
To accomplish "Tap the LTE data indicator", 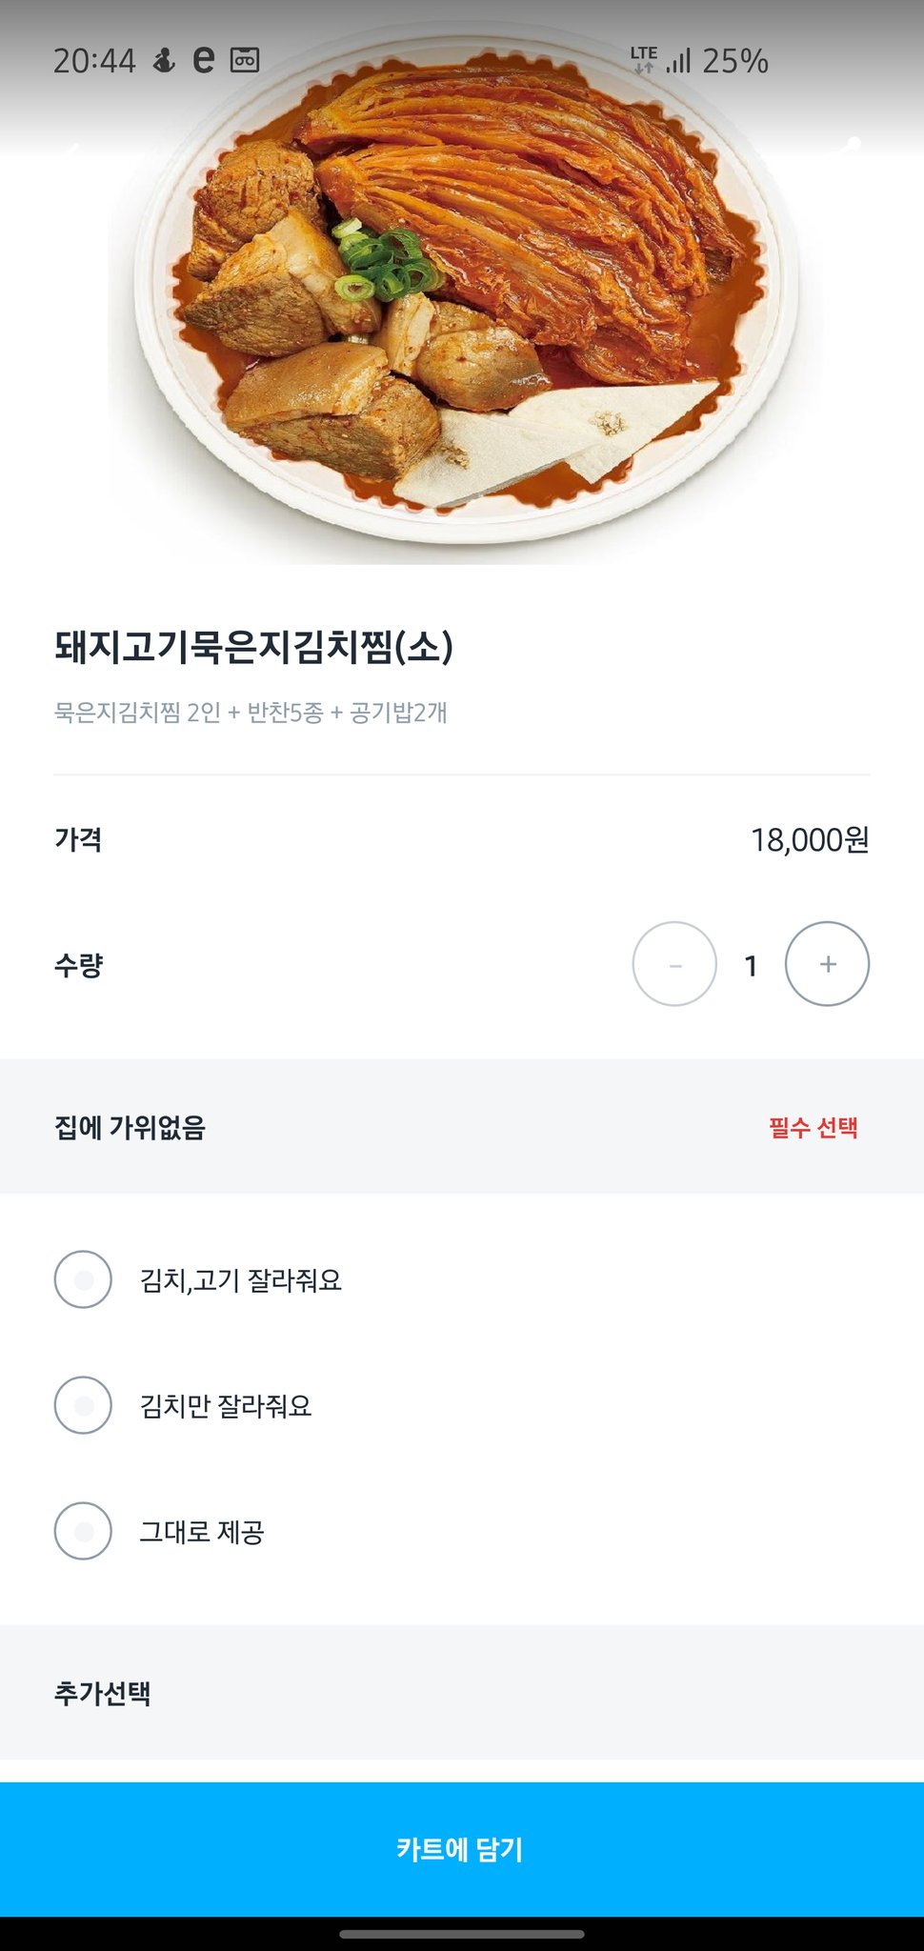I will (644, 59).
